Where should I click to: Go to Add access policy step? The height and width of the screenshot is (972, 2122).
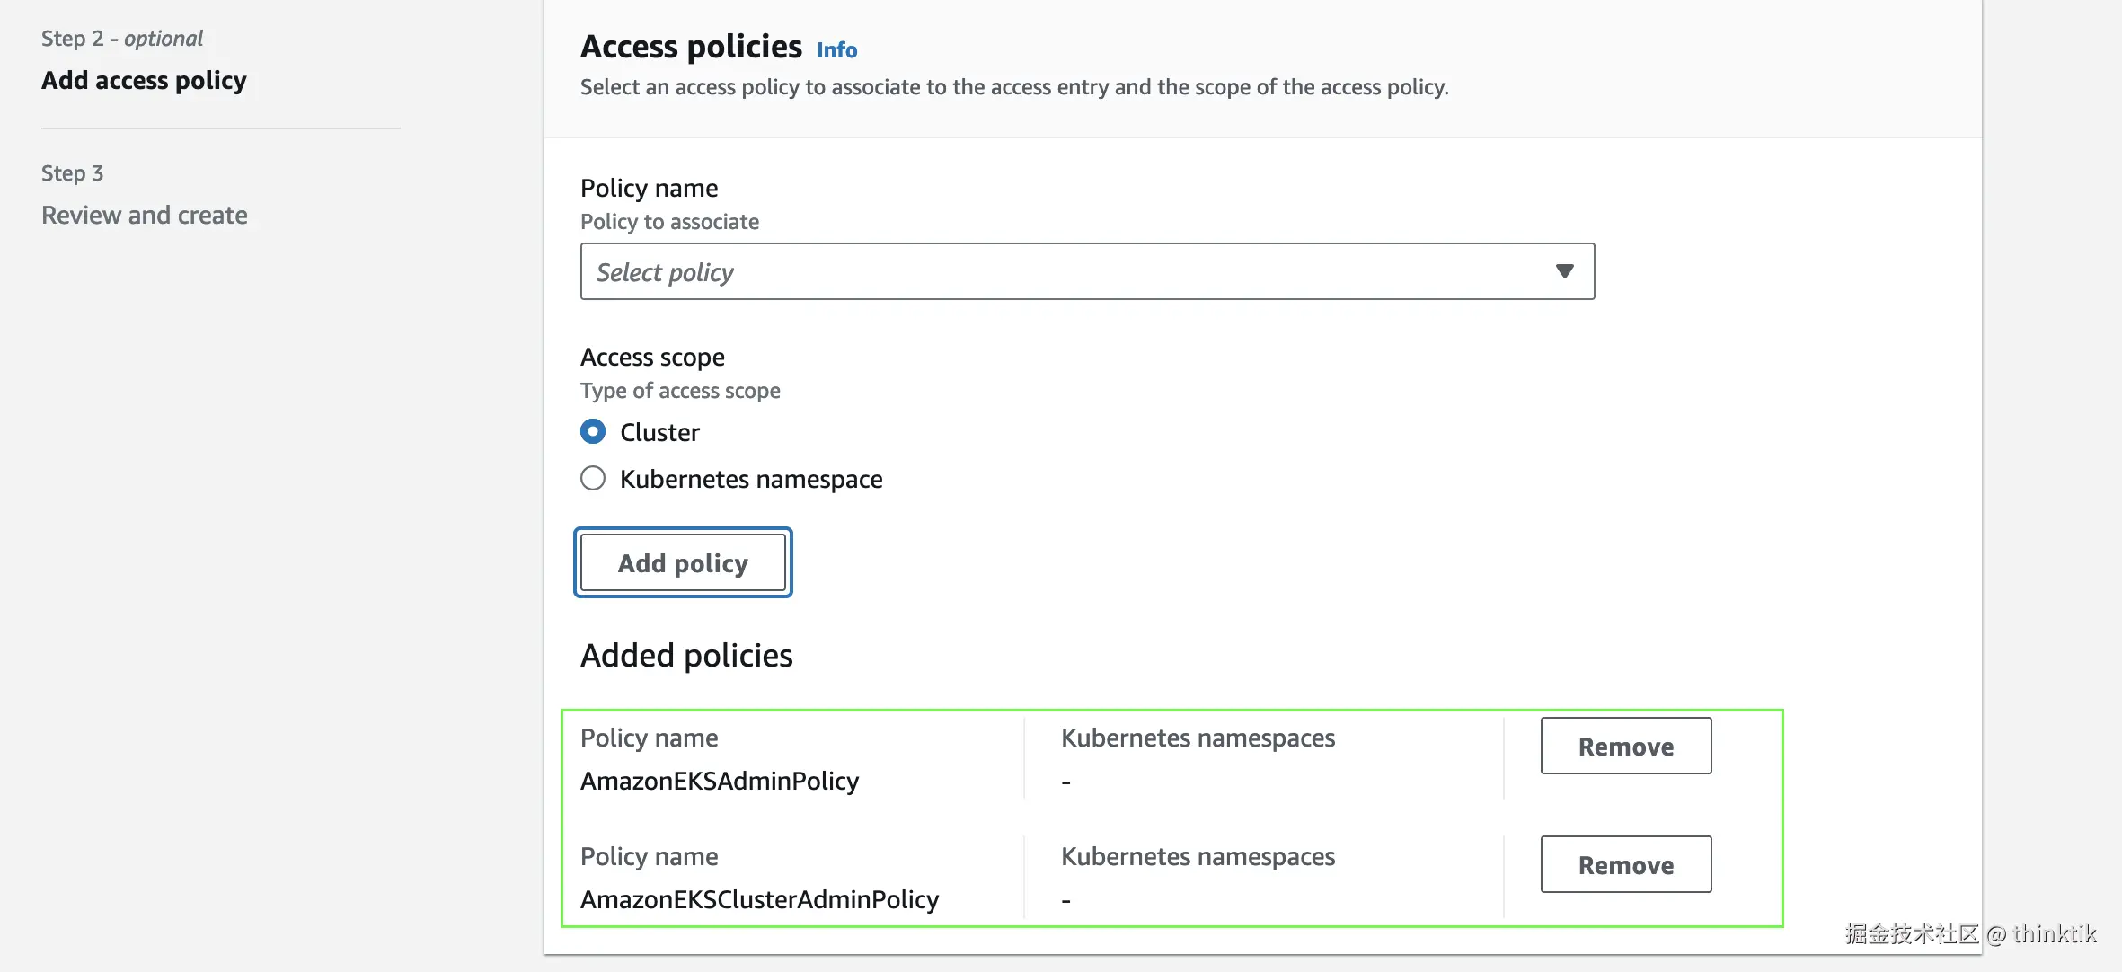tap(144, 80)
